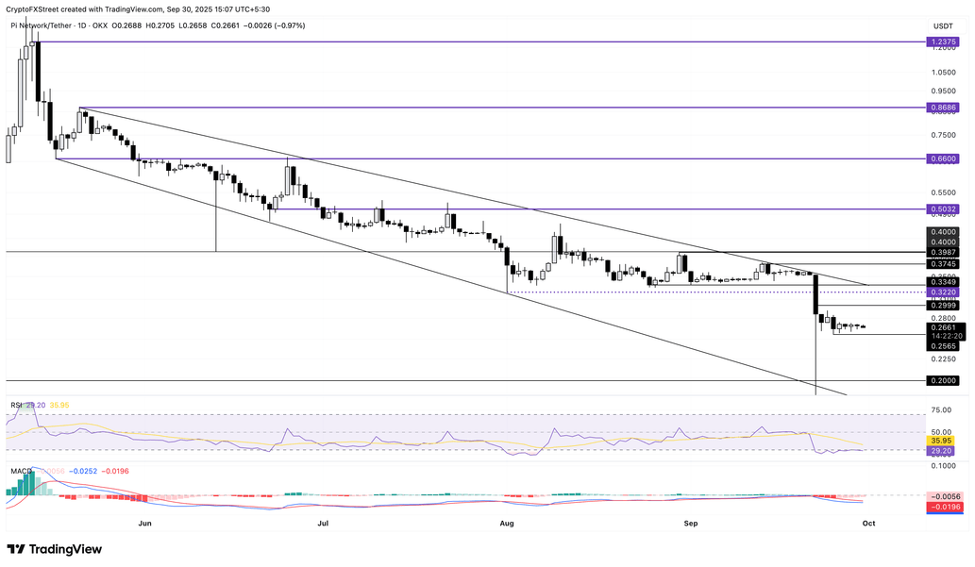Screen dimensions: 975x567
Task: Click the TradingView logo at the bottom
Action: click(57, 547)
